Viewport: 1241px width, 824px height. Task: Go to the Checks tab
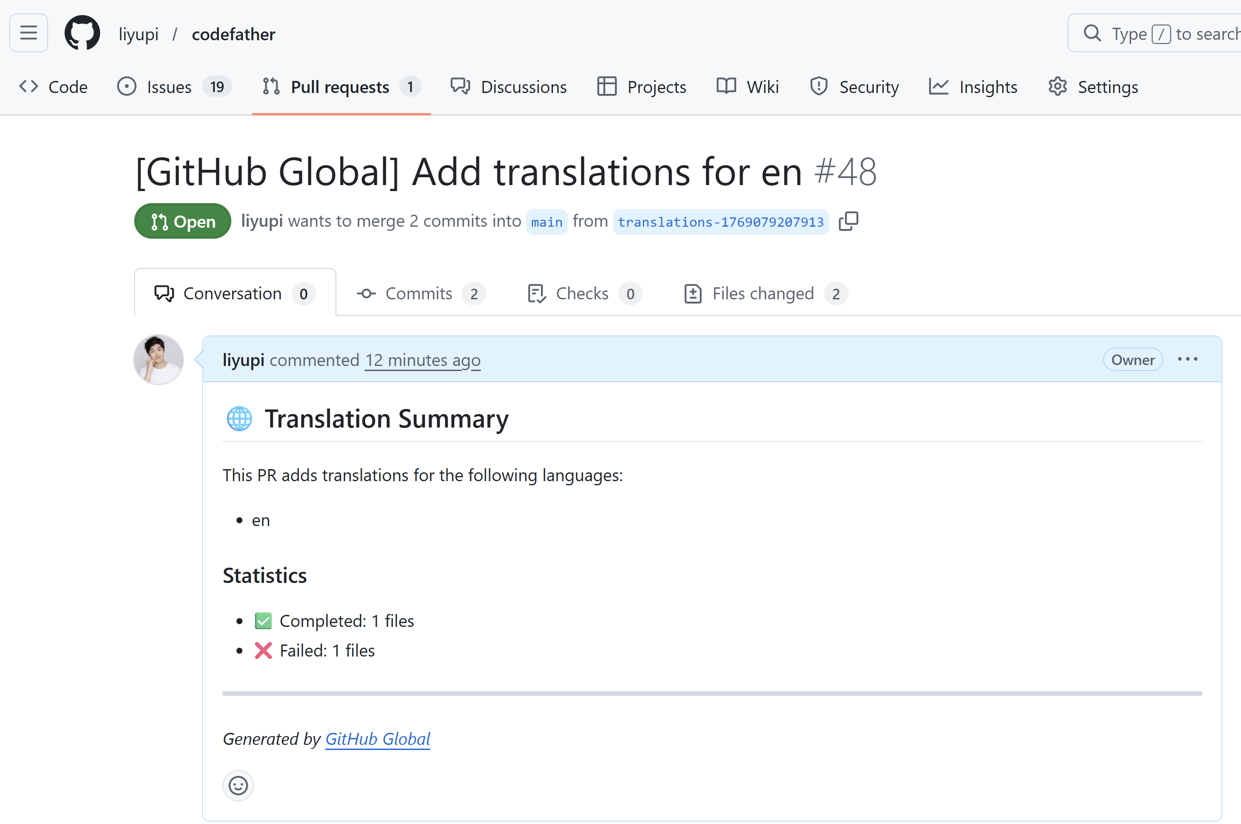coord(582,293)
